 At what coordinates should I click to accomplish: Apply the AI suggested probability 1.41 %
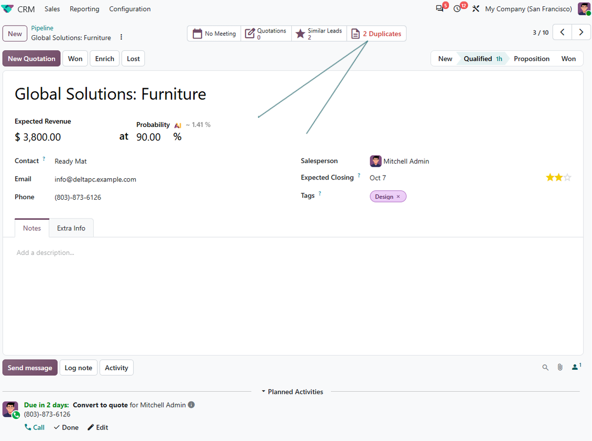click(x=198, y=125)
